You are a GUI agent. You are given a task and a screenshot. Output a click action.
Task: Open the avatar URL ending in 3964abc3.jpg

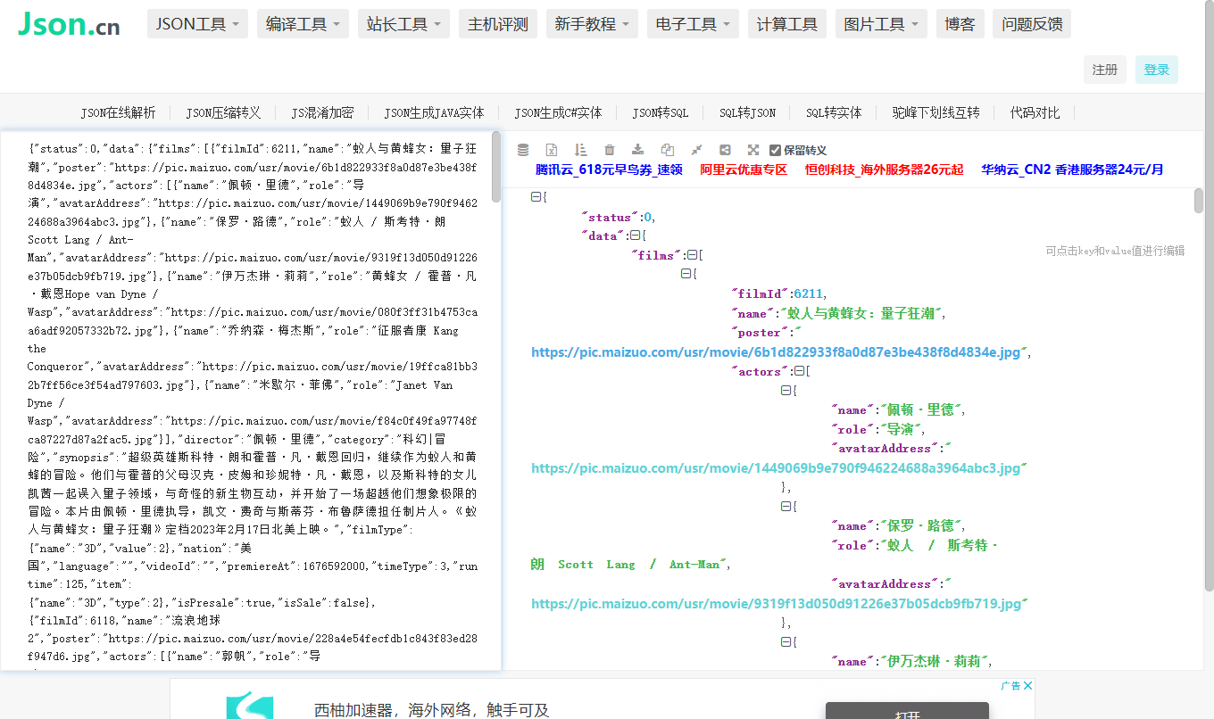(776, 468)
